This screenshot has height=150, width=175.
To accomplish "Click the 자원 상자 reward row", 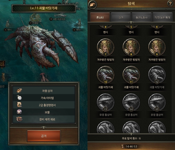I will 44,91.
